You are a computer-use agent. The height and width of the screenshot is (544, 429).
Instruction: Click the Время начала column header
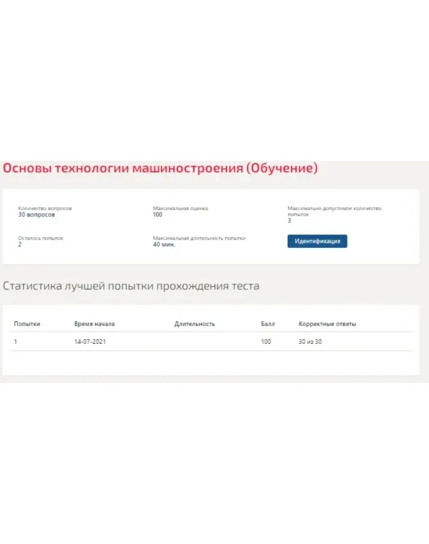point(94,324)
